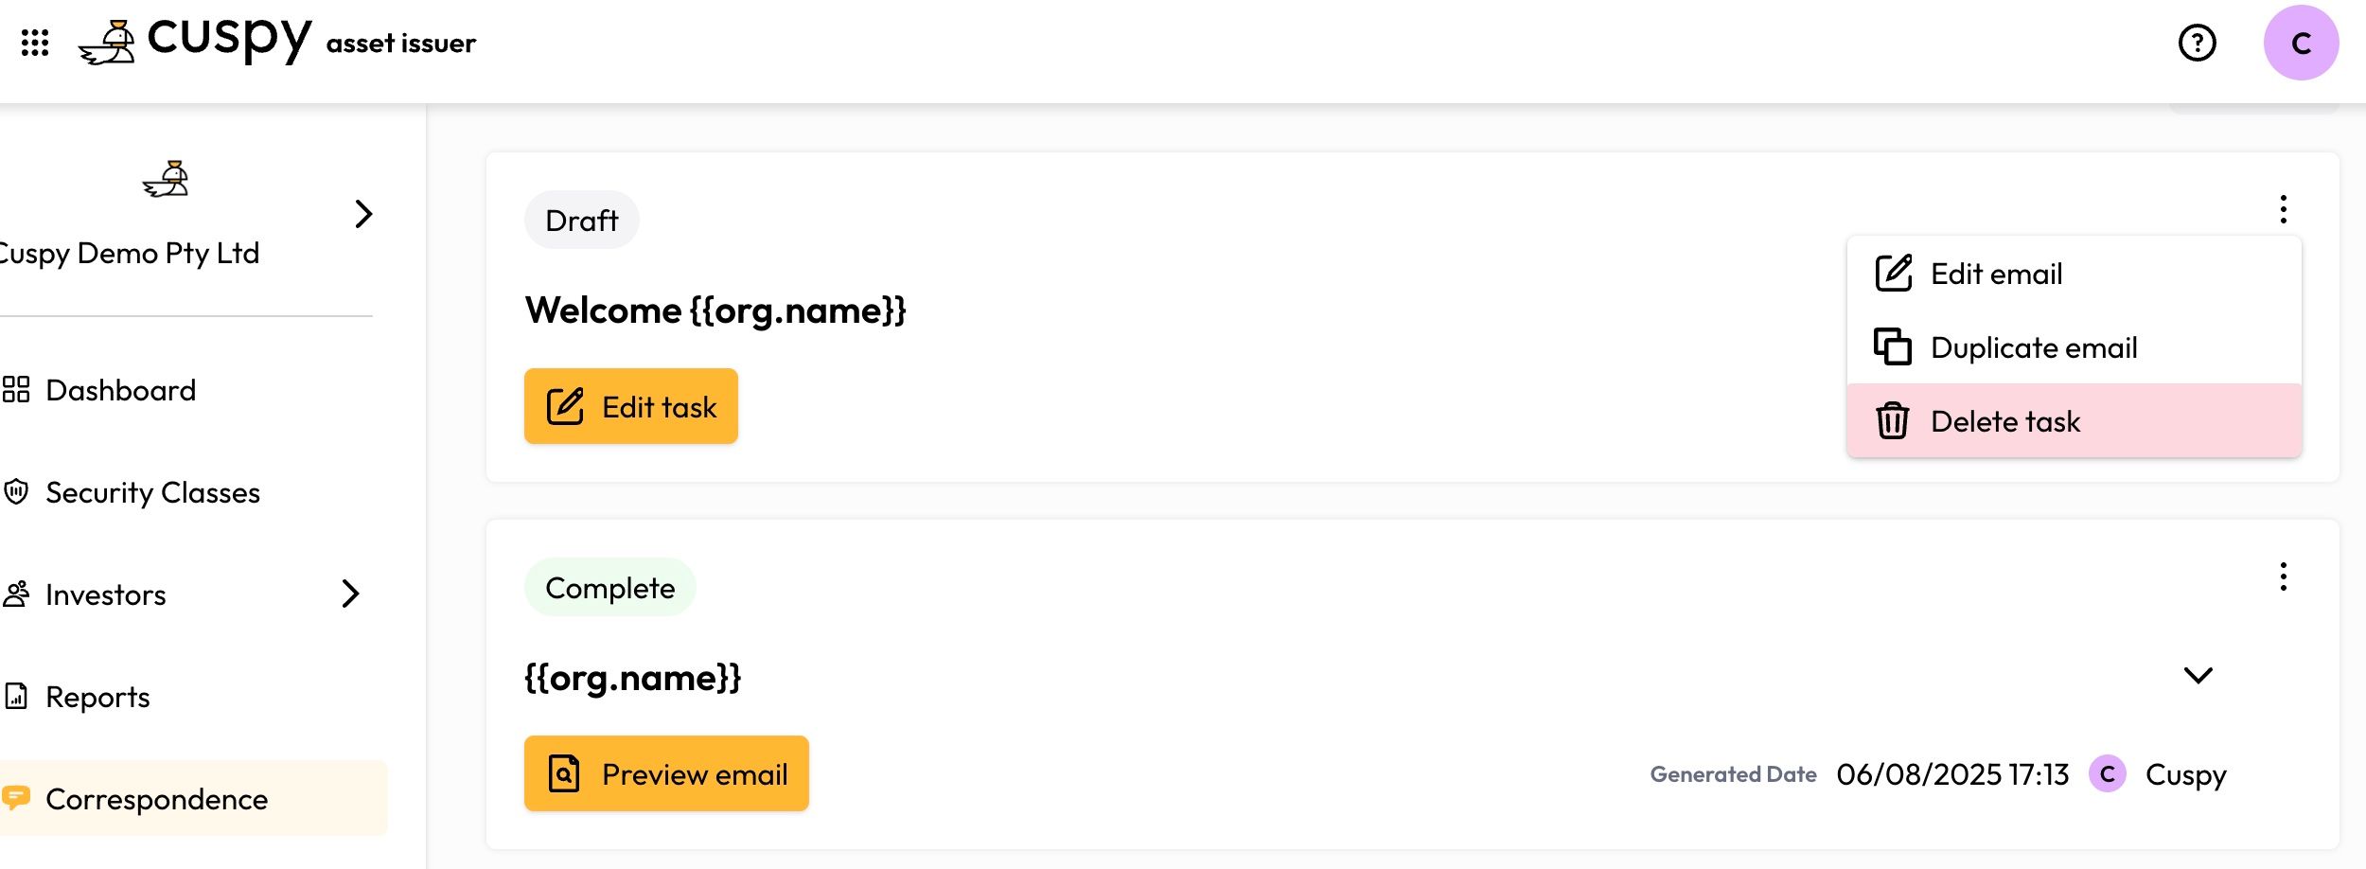
Task: Open the Correspondence sidebar section
Action: click(156, 799)
